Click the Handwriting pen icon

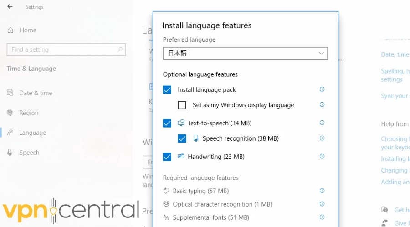(181, 156)
